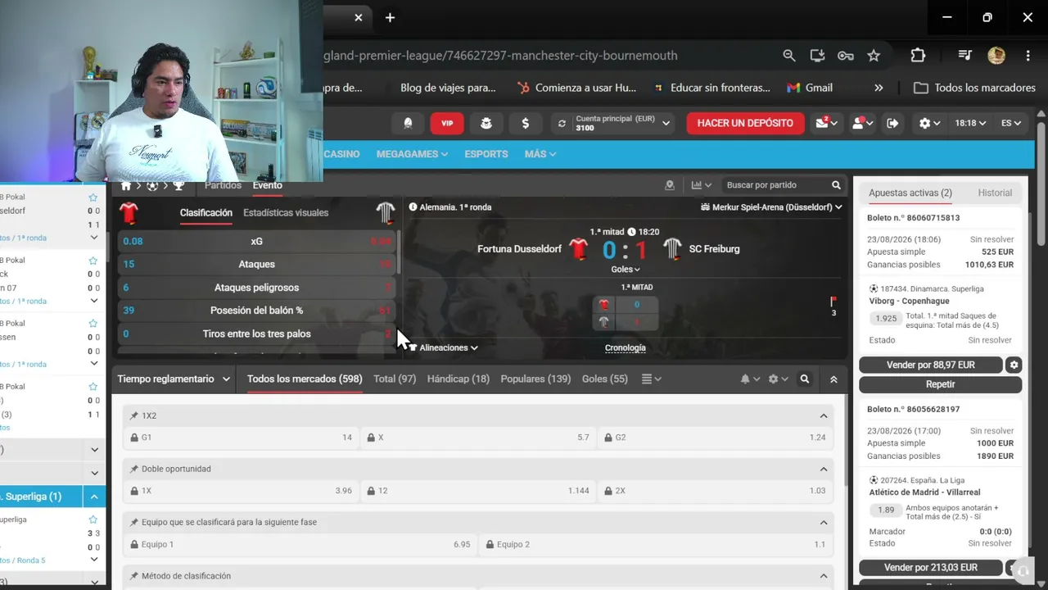The width and height of the screenshot is (1048, 590).
Task: Pin the Equipo que se clasificará market
Action: [x=134, y=522]
